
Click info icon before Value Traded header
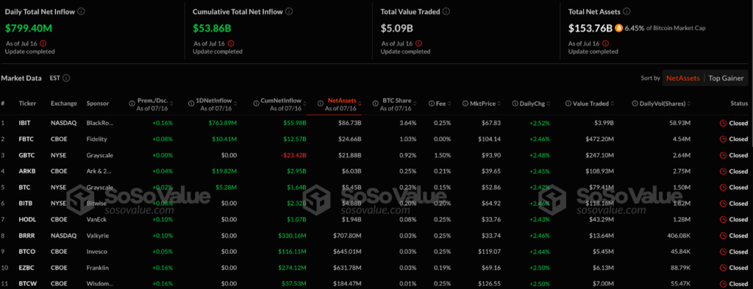click(x=568, y=103)
